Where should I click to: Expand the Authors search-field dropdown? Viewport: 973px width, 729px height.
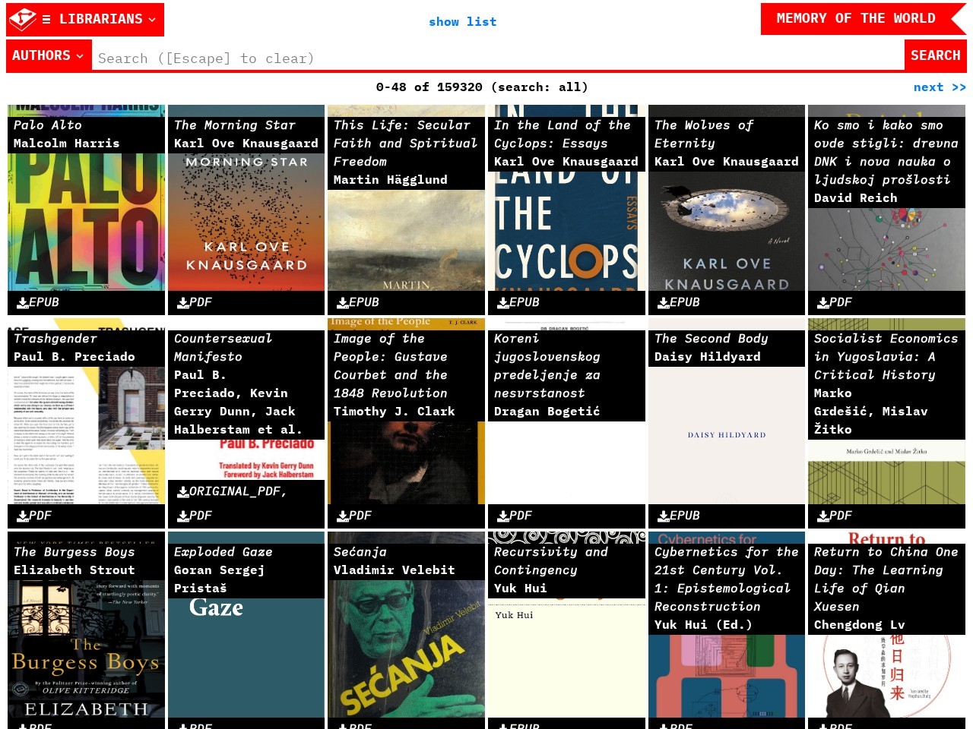49,55
